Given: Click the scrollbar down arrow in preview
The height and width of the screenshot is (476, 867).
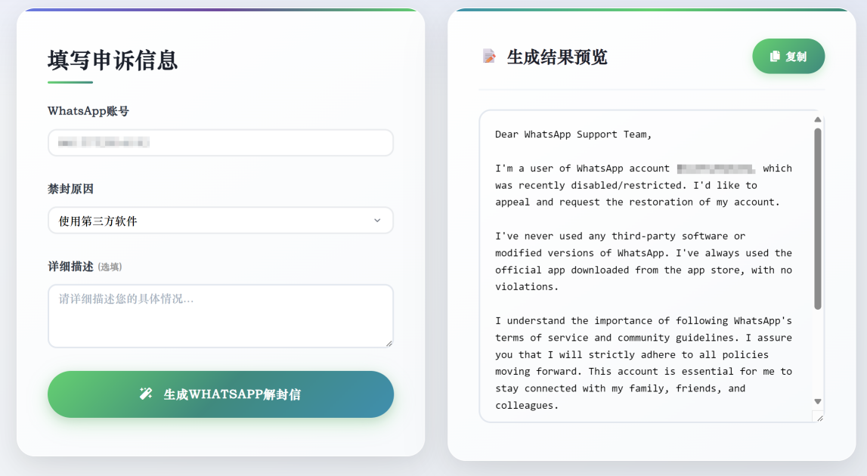Looking at the screenshot, I should 818,402.
